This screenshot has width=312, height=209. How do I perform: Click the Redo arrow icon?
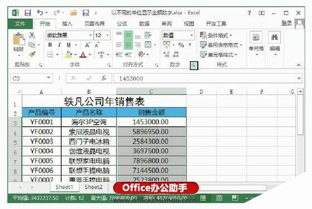pos(57,13)
